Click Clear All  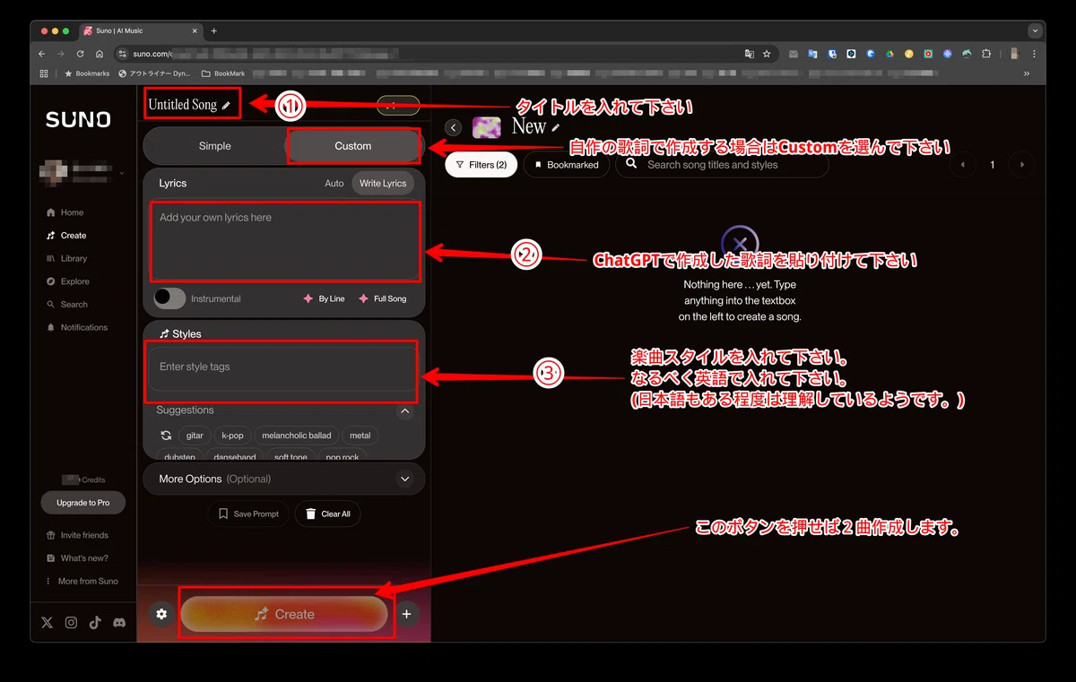click(328, 514)
